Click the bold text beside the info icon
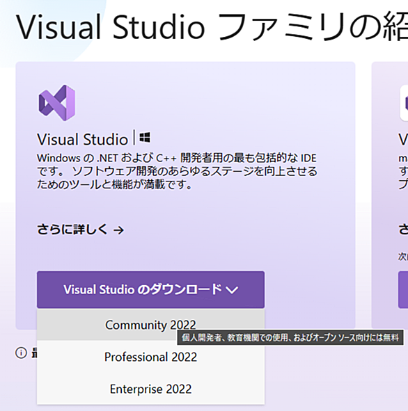Viewport: 408px width, 411px height. (34, 353)
